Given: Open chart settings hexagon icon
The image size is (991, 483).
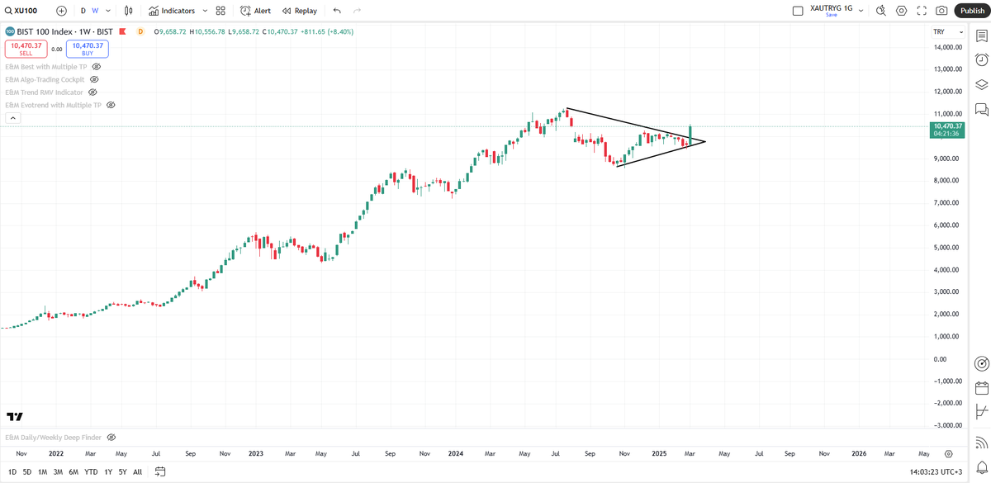Looking at the screenshot, I should pyautogui.click(x=901, y=11).
